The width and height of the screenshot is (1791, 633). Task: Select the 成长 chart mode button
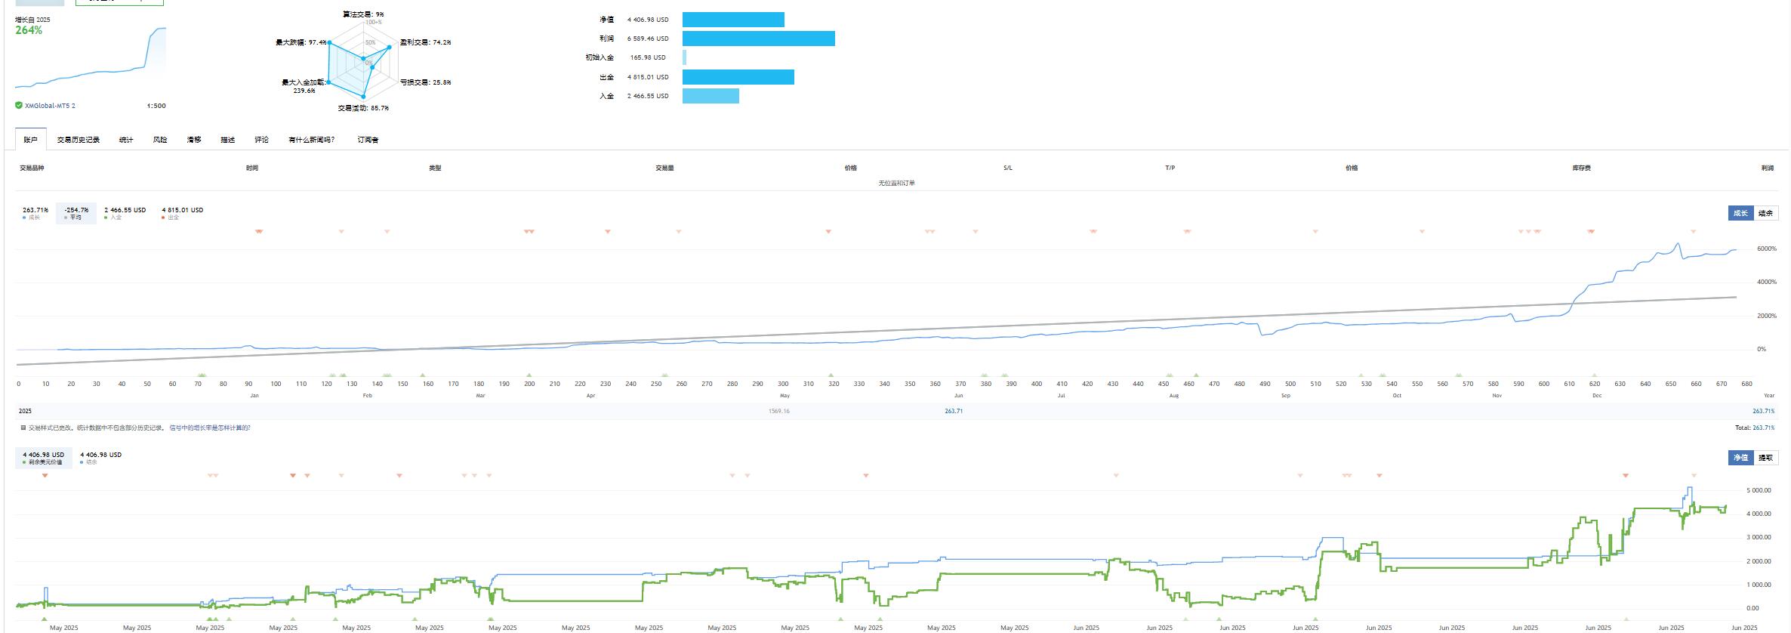coord(1740,213)
